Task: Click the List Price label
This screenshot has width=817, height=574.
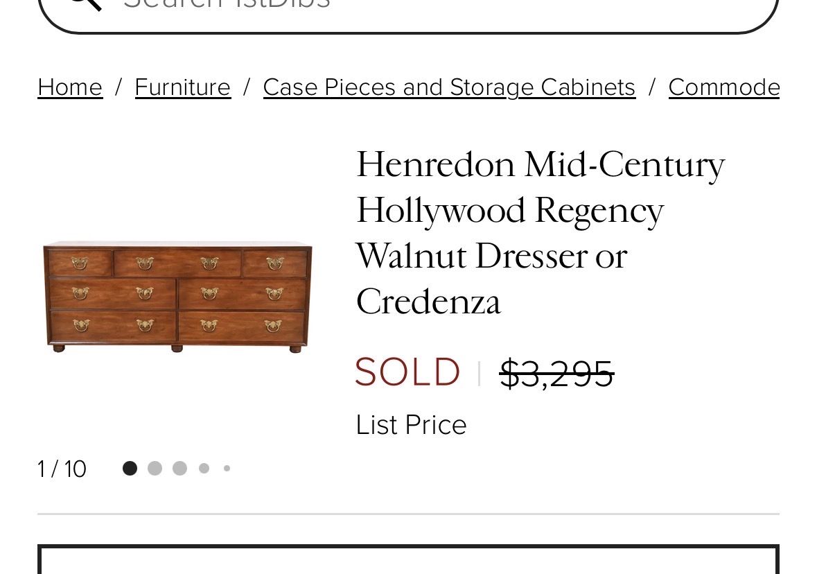Action: pyautogui.click(x=411, y=425)
